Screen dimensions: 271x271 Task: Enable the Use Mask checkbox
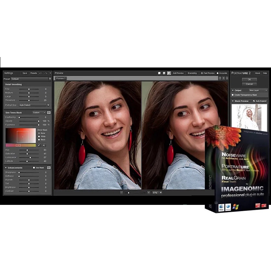pos(34,168)
